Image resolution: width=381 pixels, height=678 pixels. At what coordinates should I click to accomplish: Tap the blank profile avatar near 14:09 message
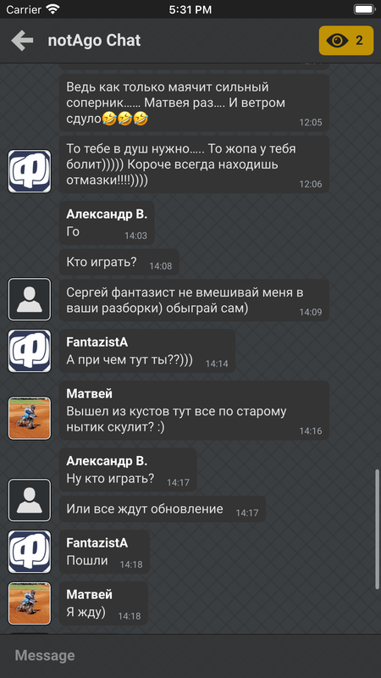[30, 299]
